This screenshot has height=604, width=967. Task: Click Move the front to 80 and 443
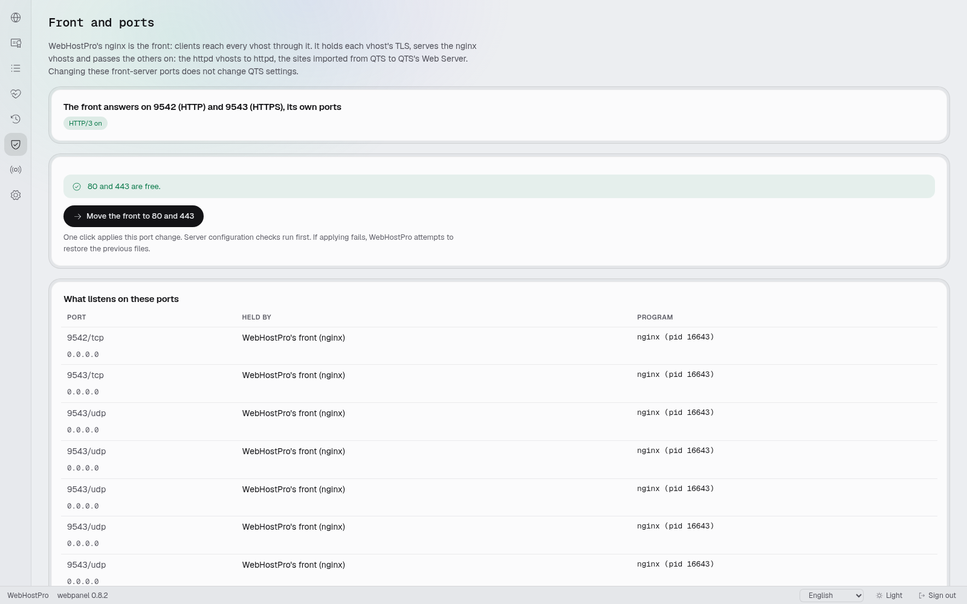134,216
